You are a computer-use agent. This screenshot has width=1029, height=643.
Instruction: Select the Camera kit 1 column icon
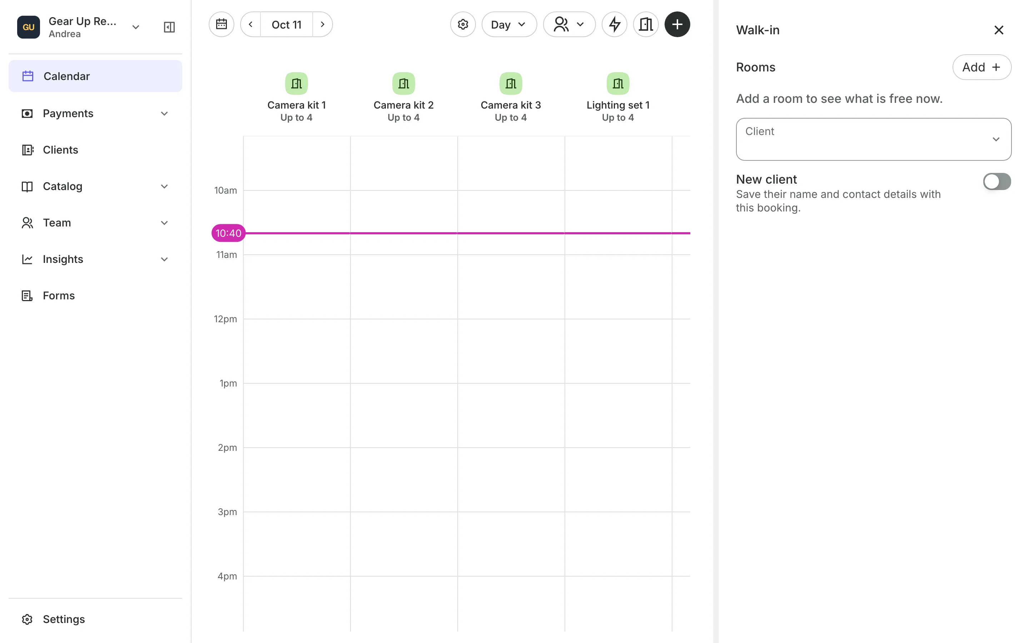pos(296,83)
